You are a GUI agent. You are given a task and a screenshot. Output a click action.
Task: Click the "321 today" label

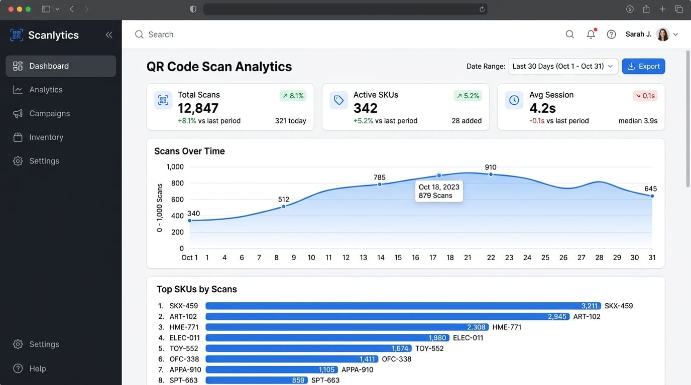(x=290, y=121)
